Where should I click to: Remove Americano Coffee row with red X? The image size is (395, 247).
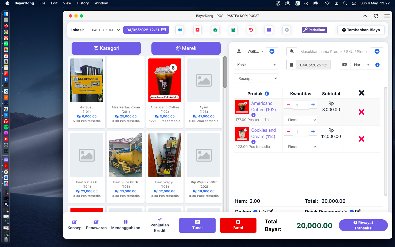click(x=362, y=112)
